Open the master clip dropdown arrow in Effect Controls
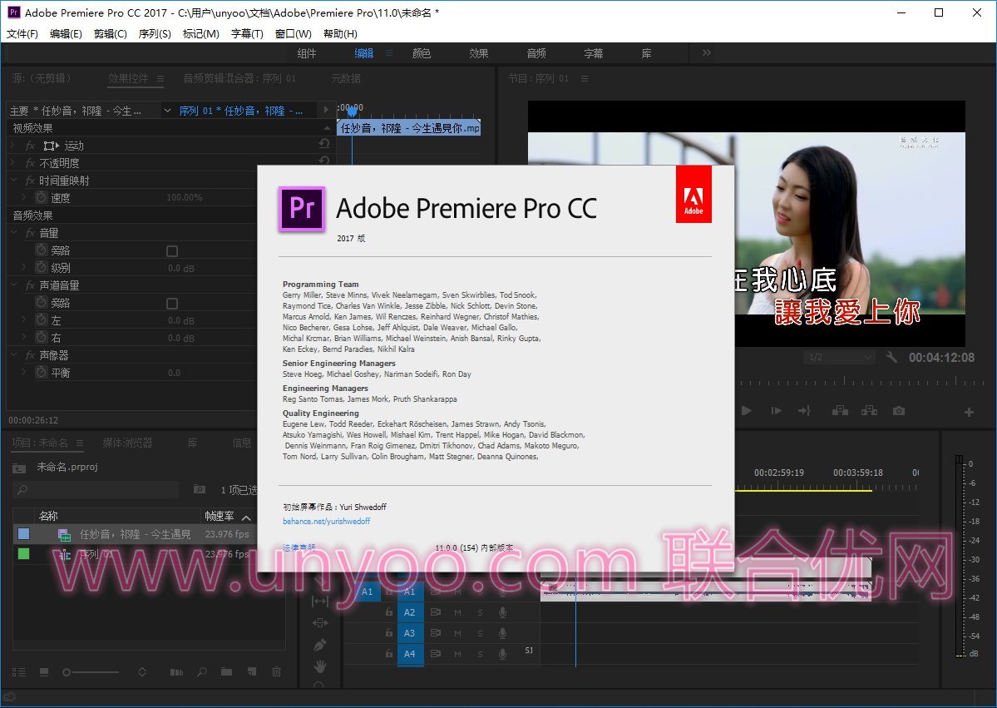This screenshot has width=997, height=708. [x=166, y=111]
